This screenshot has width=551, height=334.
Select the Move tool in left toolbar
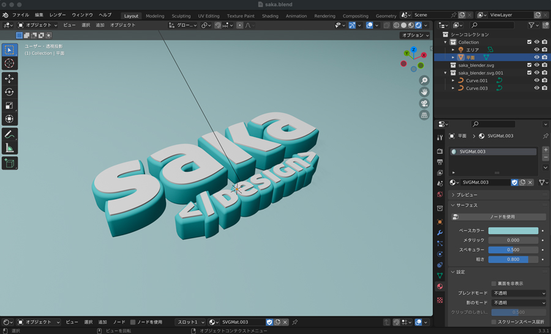(9, 79)
